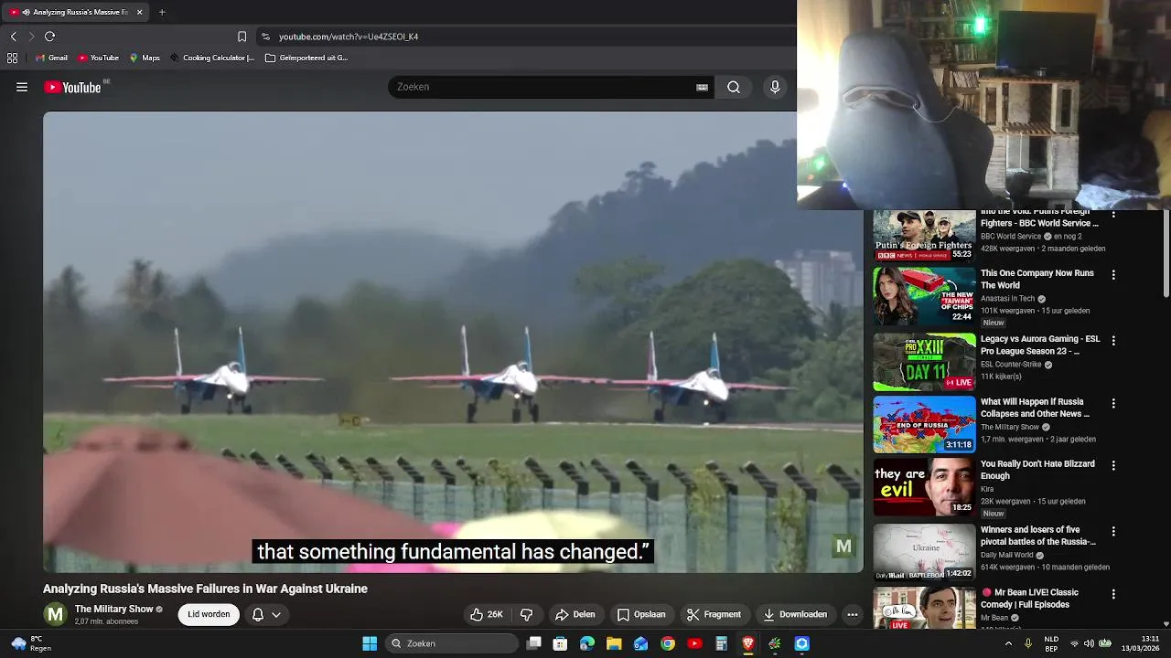Launch Microsoft Store from the taskbar
Viewport: 1171px width, 658px height.
[560, 643]
